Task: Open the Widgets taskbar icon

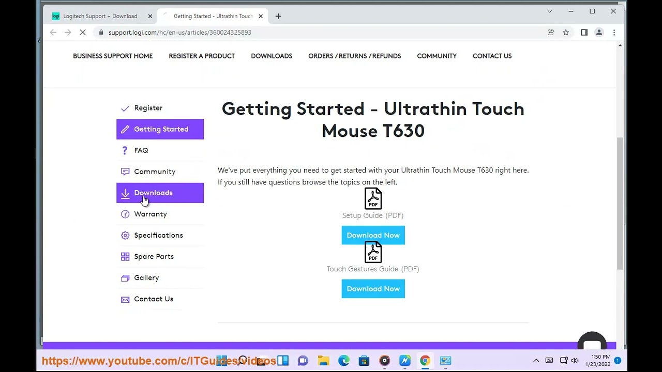Action: (283, 361)
